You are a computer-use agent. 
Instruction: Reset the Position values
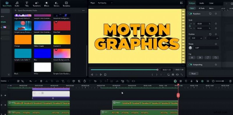210,34
